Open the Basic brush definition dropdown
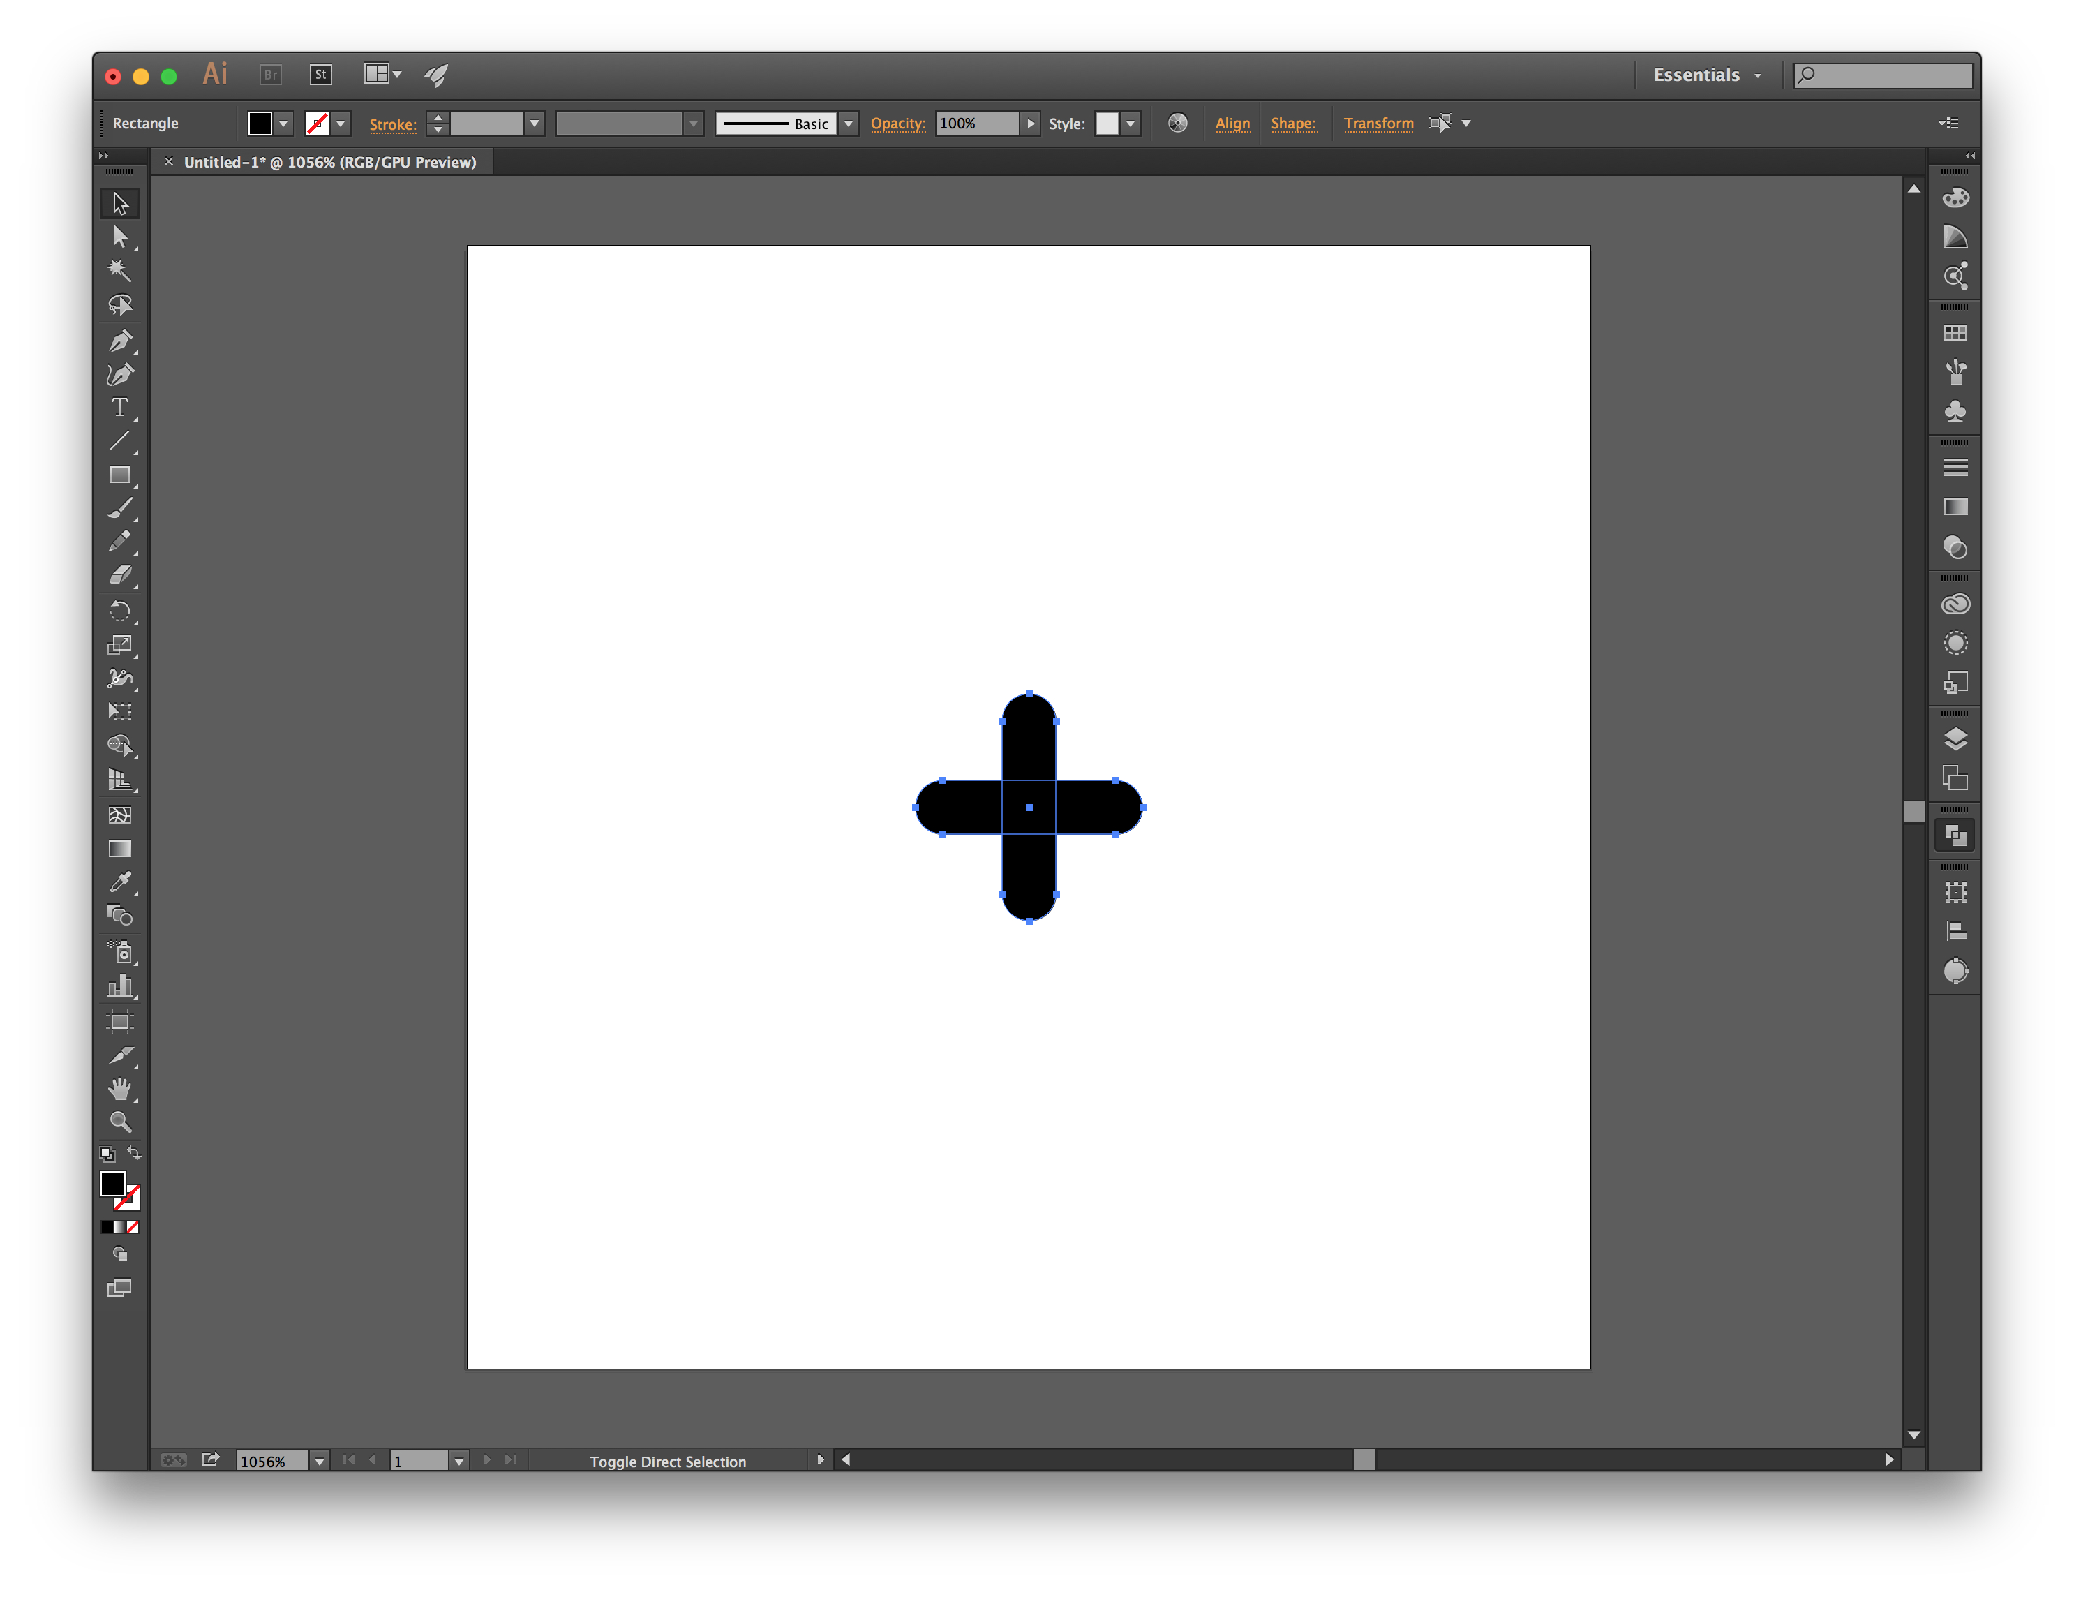Viewport: 2074px width, 1597px height. pyautogui.click(x=848, y=124)
